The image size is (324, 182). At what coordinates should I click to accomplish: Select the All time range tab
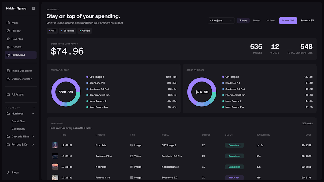click(x=270, y=21)
